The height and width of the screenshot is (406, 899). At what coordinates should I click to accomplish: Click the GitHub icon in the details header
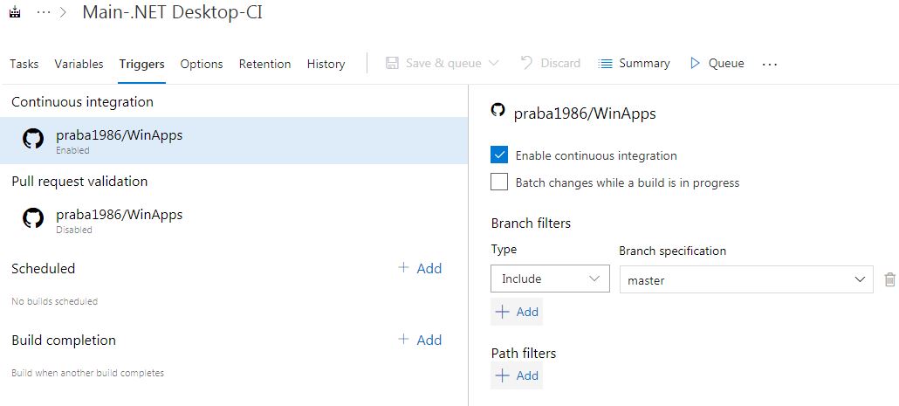coord(498,110)
